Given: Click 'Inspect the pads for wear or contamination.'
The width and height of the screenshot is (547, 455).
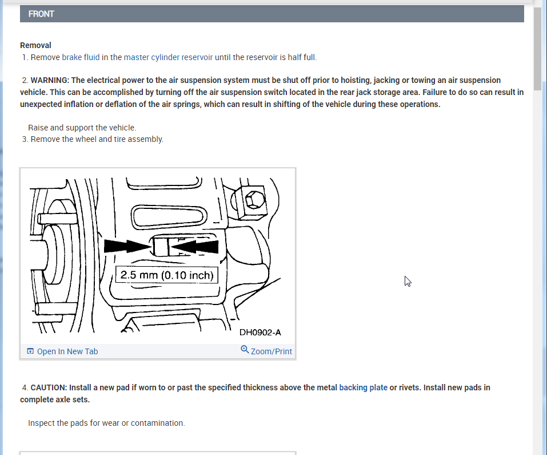Looking at the screenshot, I should click(106, 423).
